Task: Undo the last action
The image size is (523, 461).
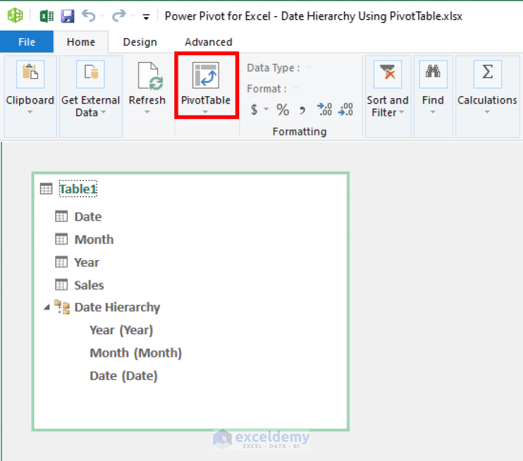Action: (x=89, y=16)
